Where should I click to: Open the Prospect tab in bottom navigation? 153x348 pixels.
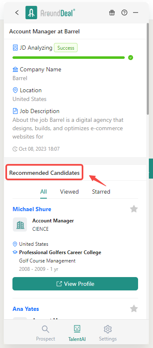(x=46, y=333)
